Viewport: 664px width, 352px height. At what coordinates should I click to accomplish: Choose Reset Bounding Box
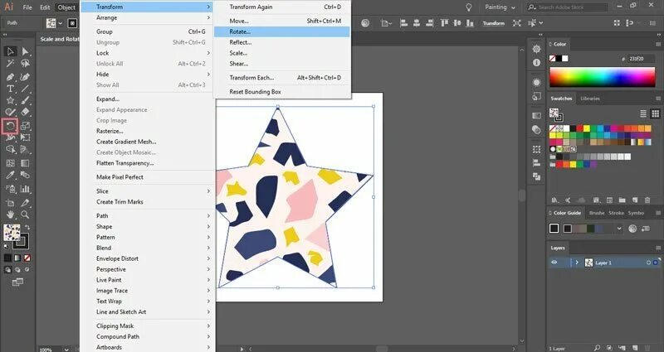pos(282,92)
